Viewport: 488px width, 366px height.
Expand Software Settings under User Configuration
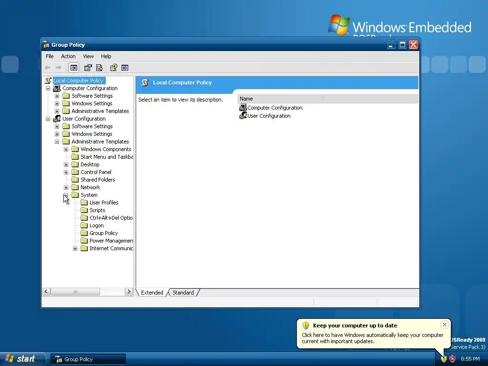(x=57, y=126)
